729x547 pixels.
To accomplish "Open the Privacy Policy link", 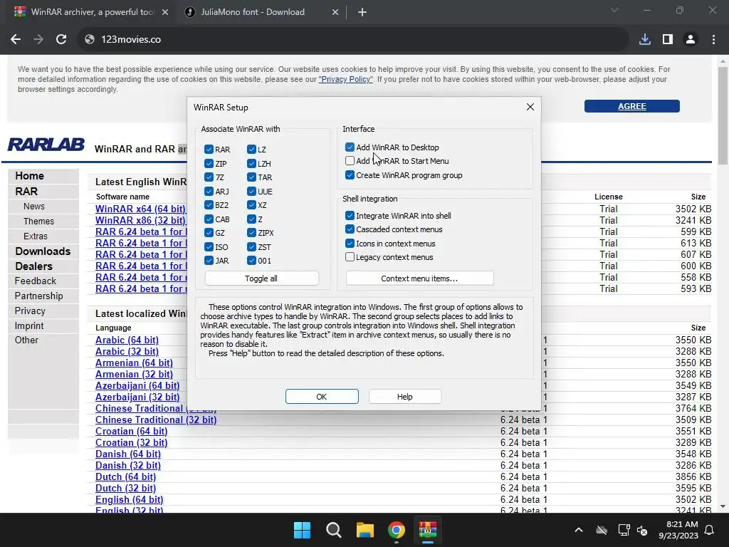I will pos(345,79).
